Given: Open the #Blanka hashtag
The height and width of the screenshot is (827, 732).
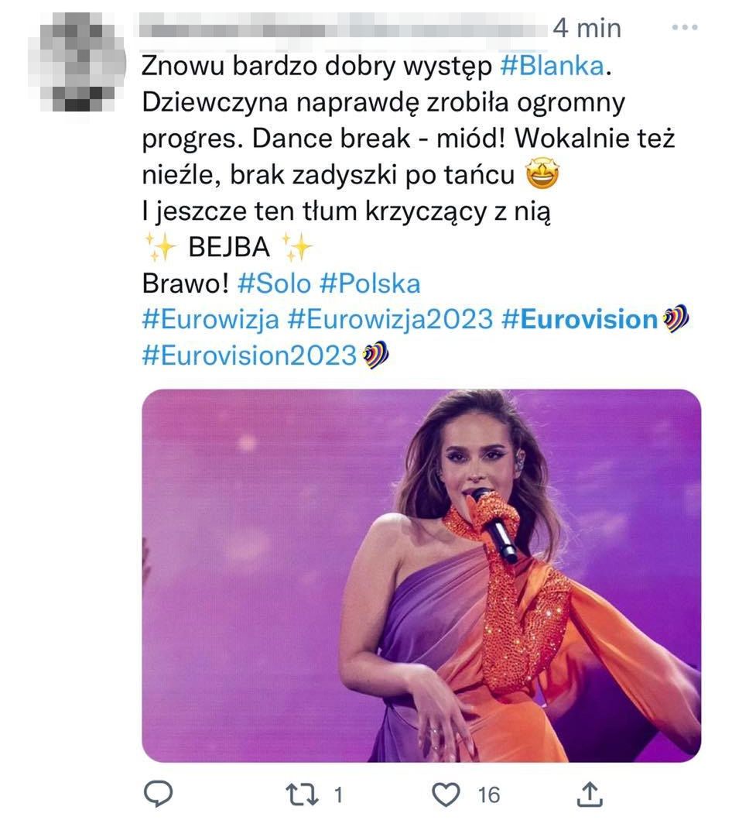Looking at the screenshot, I should coord(551,67).
